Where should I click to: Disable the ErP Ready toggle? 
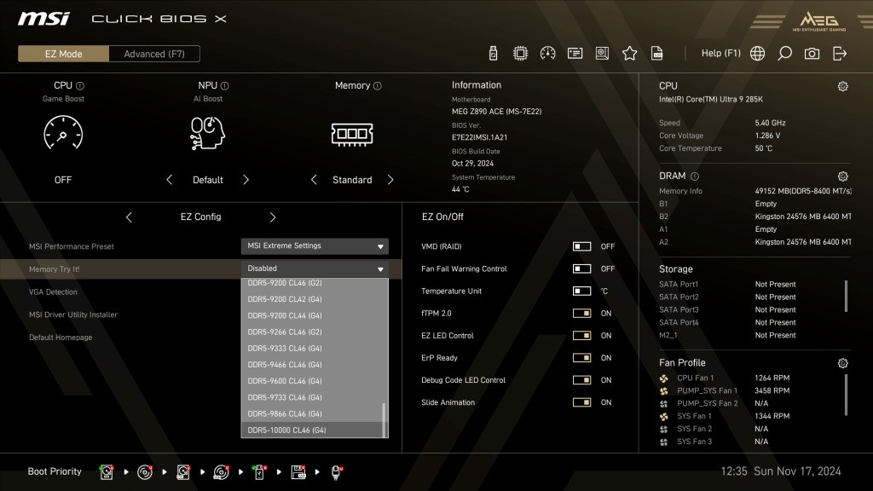[x=581, y=358]
